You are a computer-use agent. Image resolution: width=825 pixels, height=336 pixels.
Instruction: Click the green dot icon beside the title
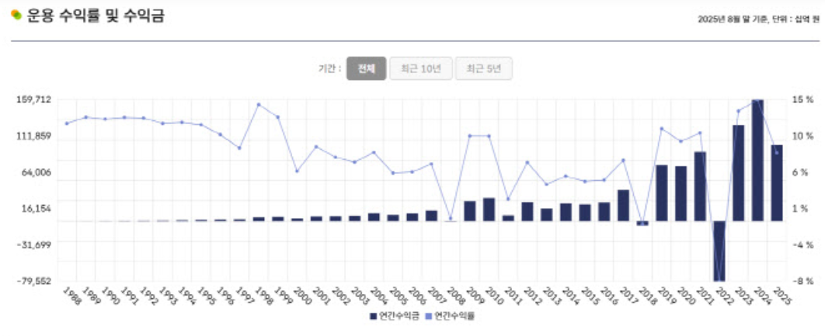16,16
